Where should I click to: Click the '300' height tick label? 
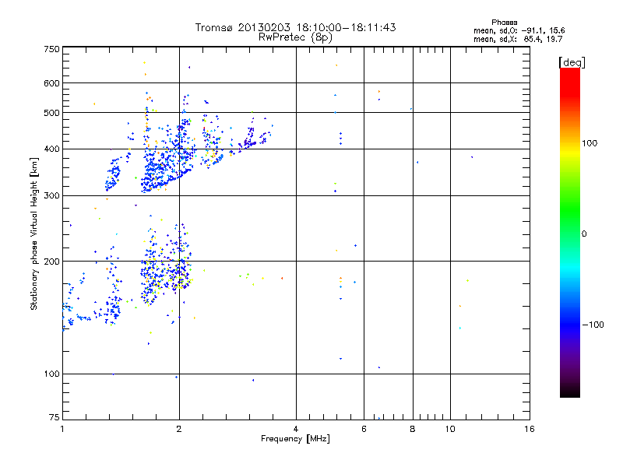(x=51, y=196)
